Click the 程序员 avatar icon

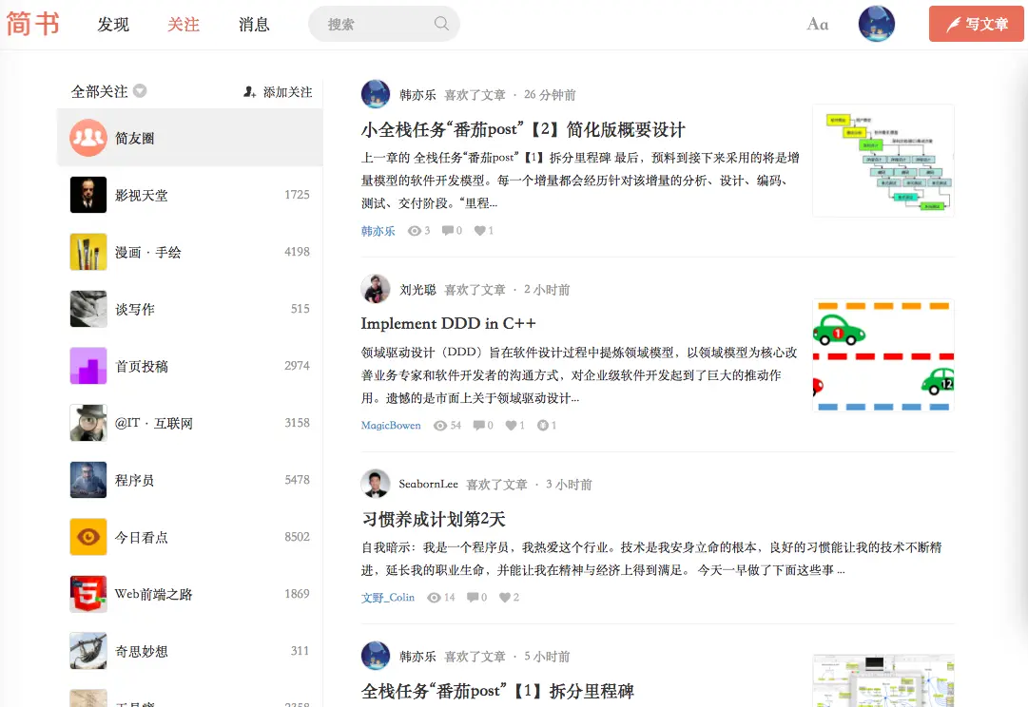pyautogui.click(x=88, y=480)
